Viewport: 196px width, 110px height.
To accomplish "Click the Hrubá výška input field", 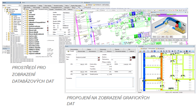I will pyautogui.click(x=105, y=64).
